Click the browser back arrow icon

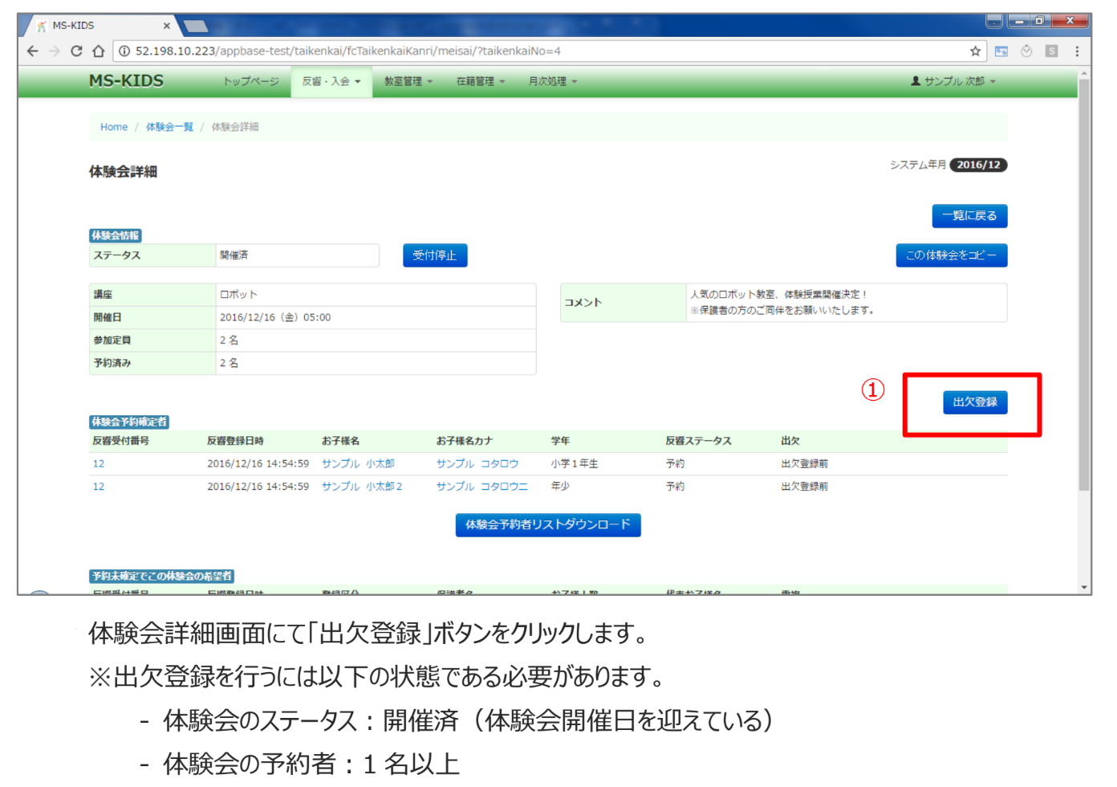click(32, 51)
